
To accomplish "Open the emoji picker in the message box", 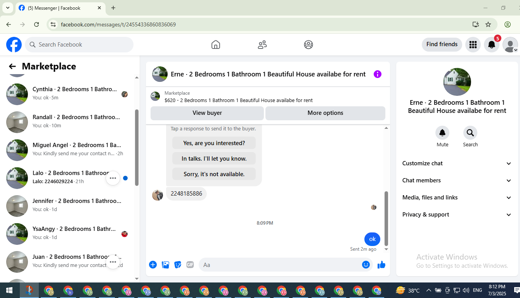I will click(x=366, y=265).
